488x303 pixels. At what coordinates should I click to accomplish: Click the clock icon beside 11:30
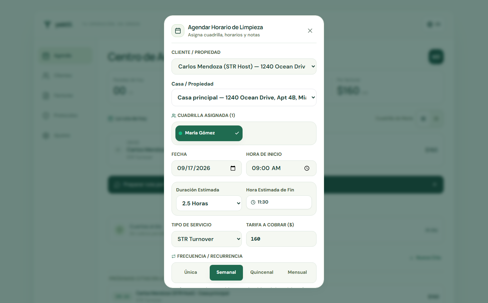point(253,202)
